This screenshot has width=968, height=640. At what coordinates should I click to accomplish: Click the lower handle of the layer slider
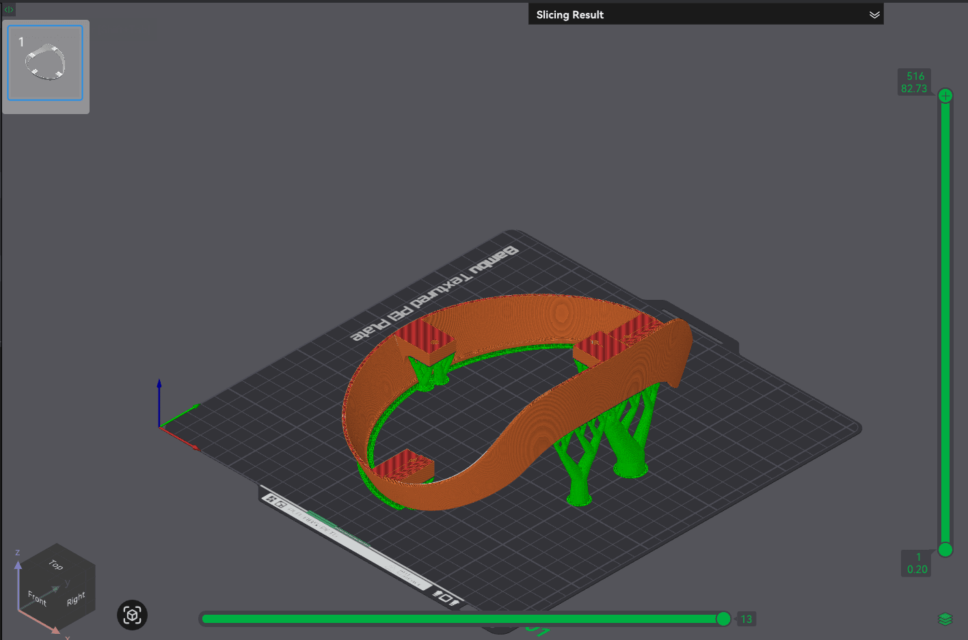pyautogui.click(x=945, y=550)
